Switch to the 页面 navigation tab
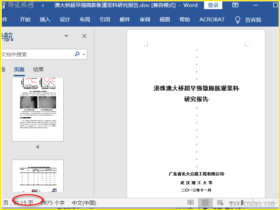Viewport: 280px width, 210px height. pyautogui.click(x=19, y=69)
